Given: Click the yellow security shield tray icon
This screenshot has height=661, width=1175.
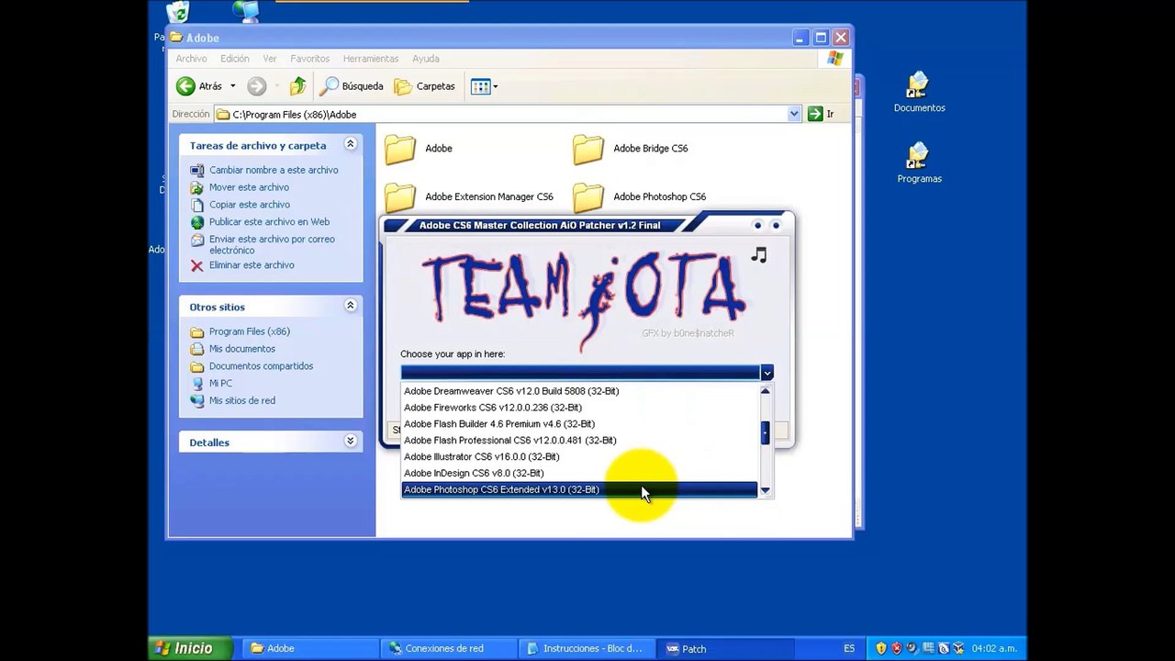Looking at the screenshot, I should (x=881, y=648).
